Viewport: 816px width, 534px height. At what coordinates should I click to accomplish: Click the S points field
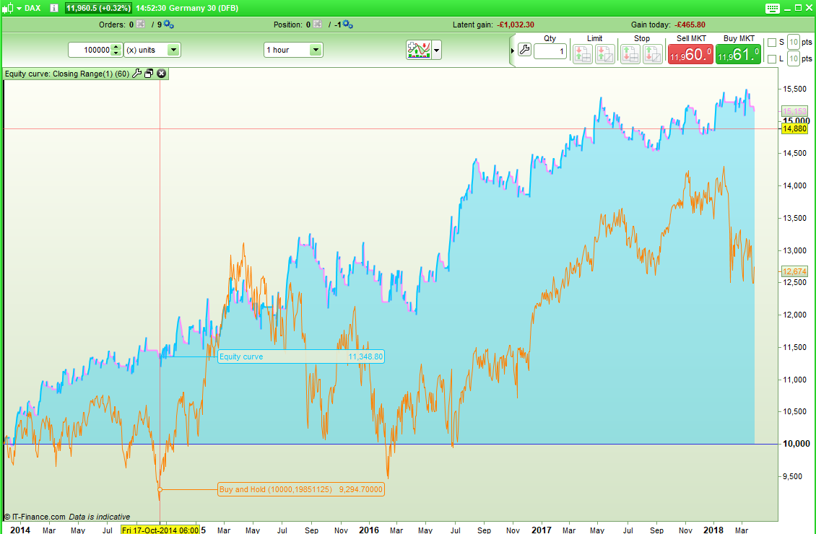[x=793, y=42]
